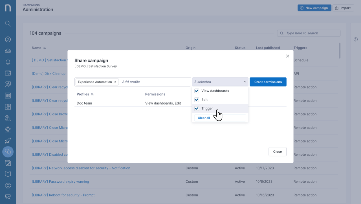Click the help question mark icon
This screenshot has width=361, height=204.
pyautogui.click(x=356, y=39)
